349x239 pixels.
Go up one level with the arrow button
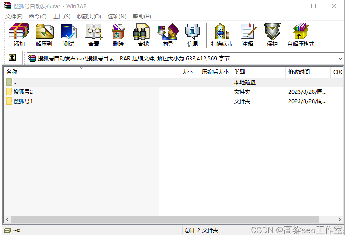(x=12, y=58)
